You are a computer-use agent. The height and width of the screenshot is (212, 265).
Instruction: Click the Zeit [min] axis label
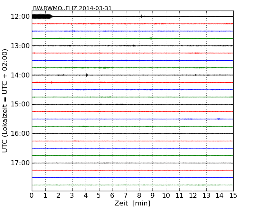(132, 203)
